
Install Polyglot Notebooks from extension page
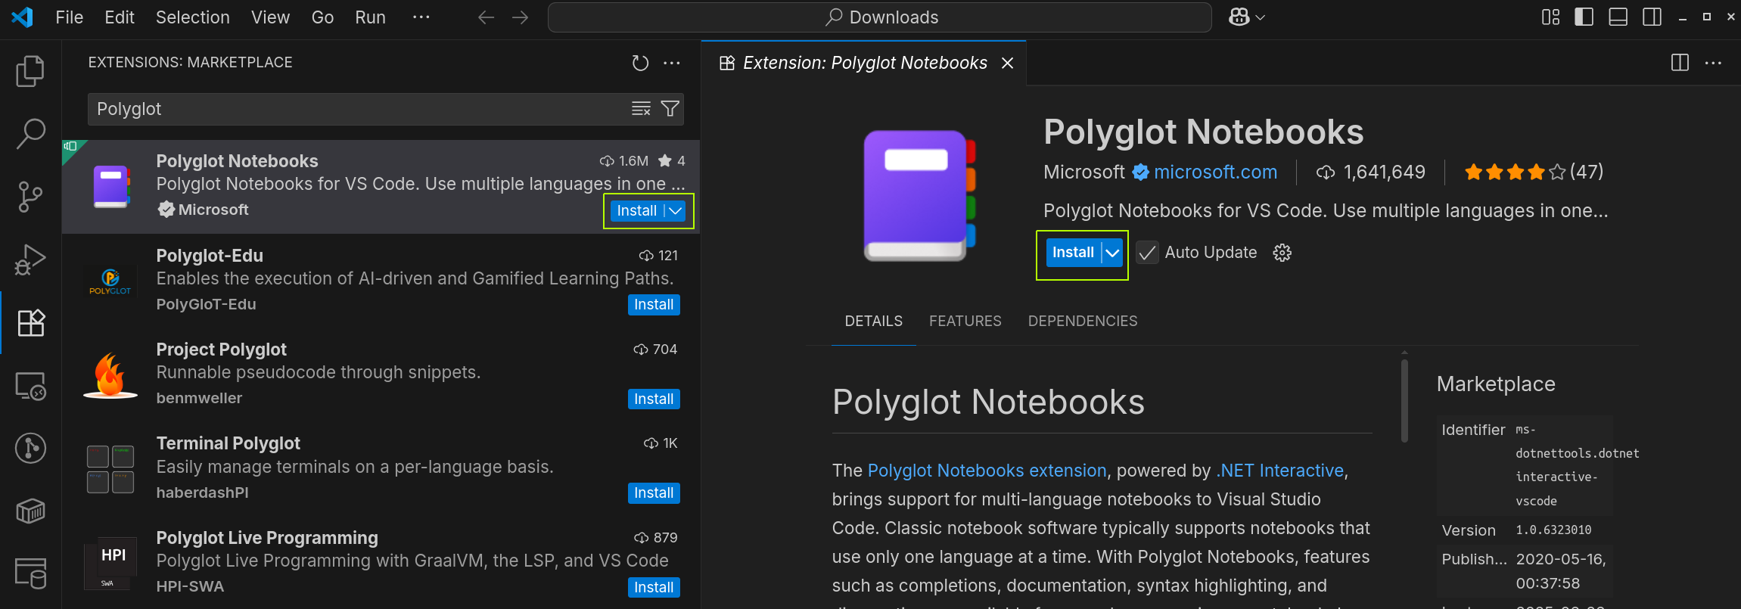tap(1073, 253)
